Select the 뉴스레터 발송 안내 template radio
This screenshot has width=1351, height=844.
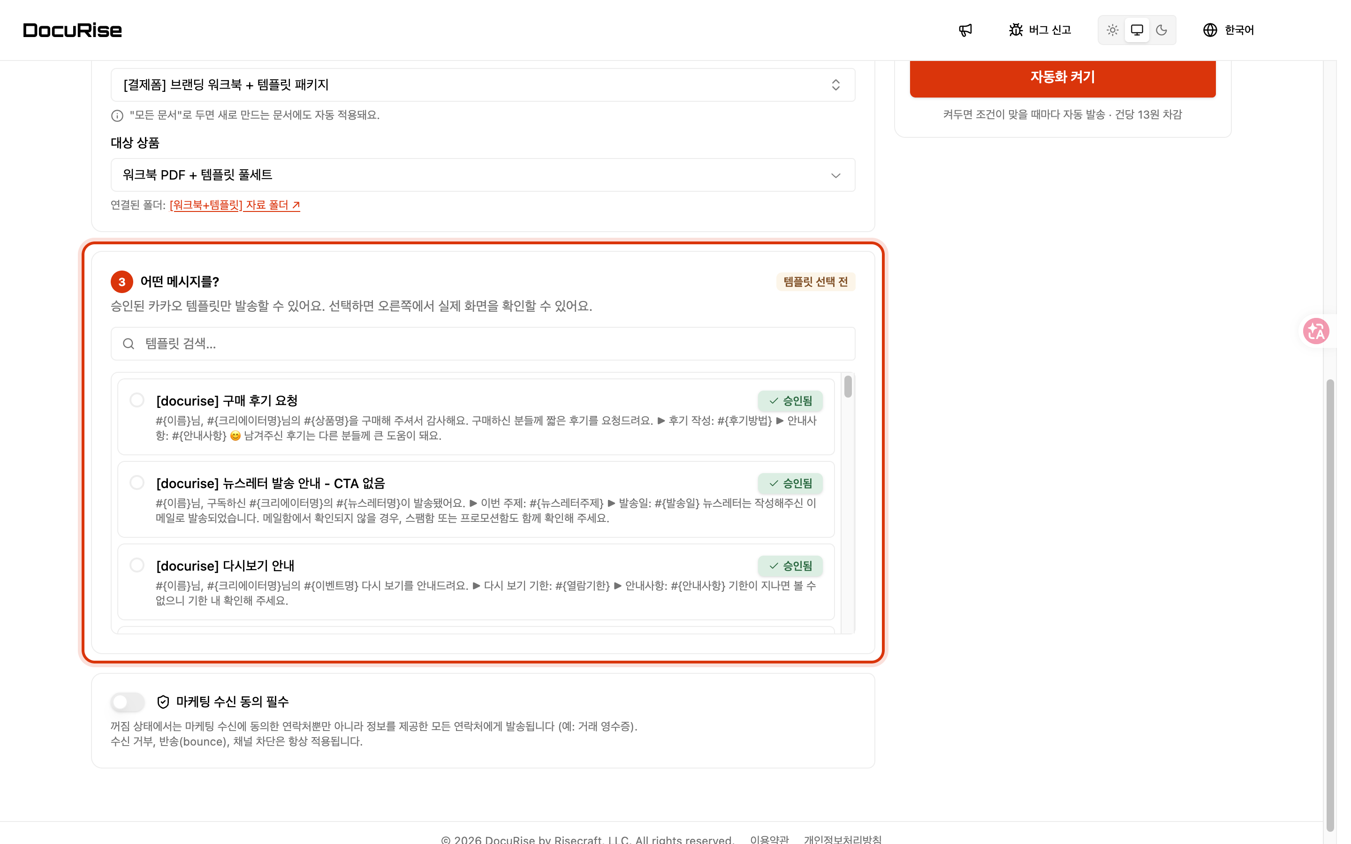[137, 483]
